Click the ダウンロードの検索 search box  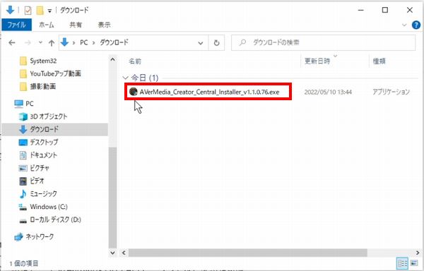pyautogui.click(x=324, y=42)
